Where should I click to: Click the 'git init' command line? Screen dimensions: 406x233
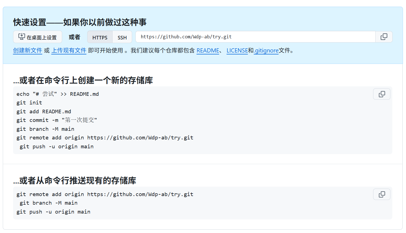[x=29, y=103]
